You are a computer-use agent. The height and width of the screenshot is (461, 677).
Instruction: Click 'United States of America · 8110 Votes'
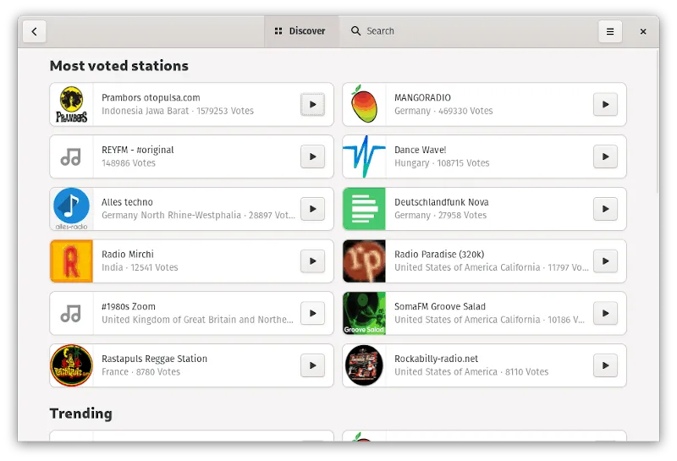[x=471, y=372]
